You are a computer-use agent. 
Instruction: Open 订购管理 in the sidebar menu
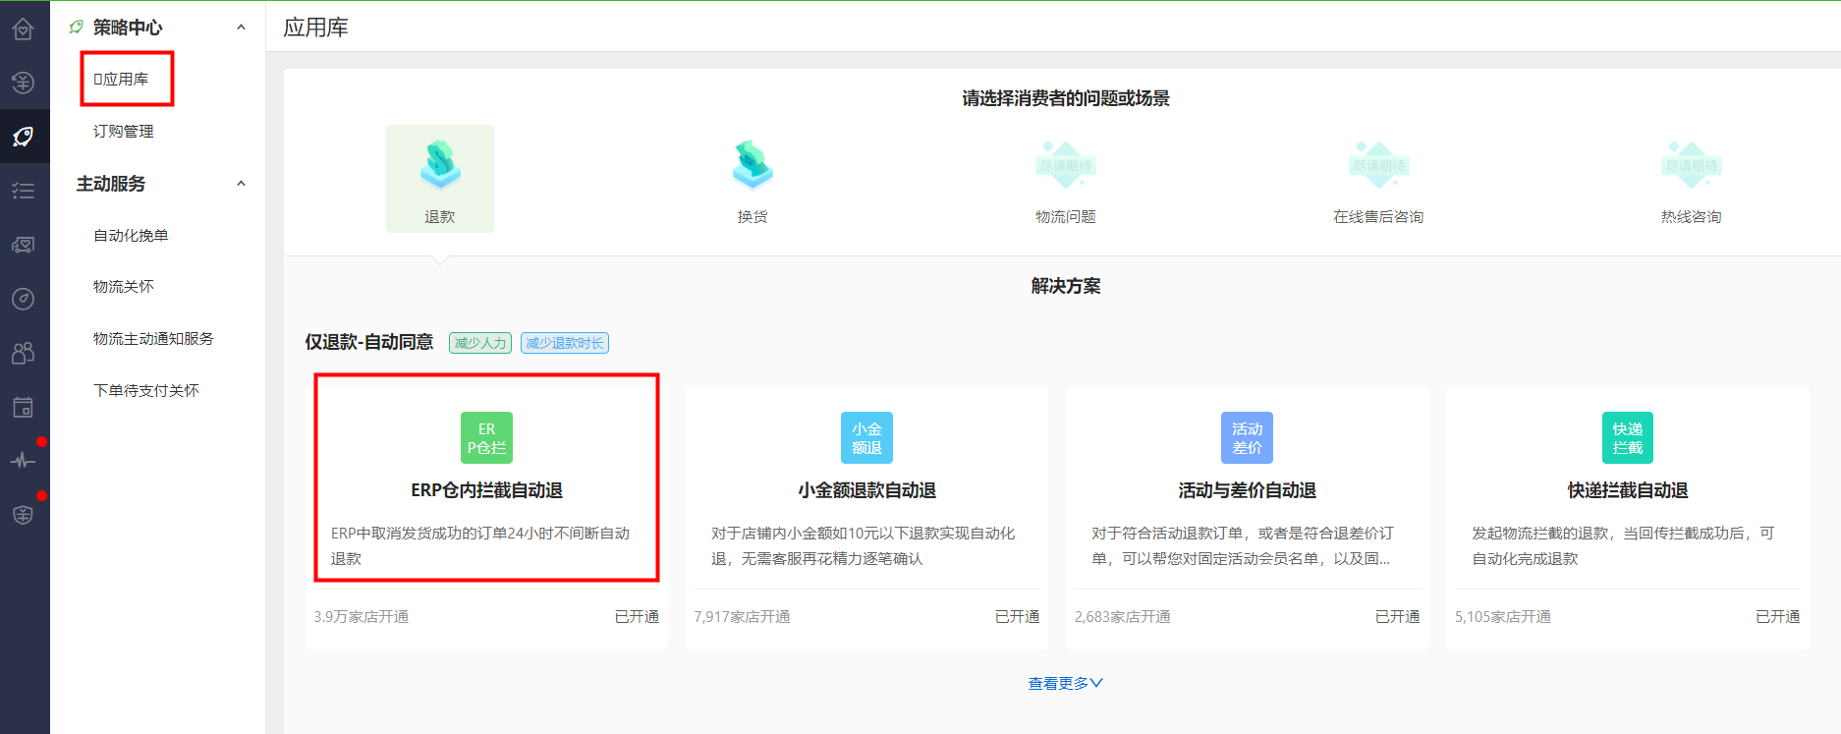(124, 131)
